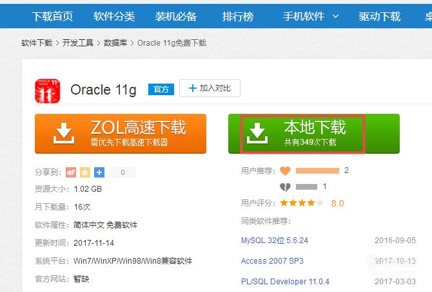Click the 1.02 GB size value
This screenshot has height=292, width=432.
tap(88, 189)
